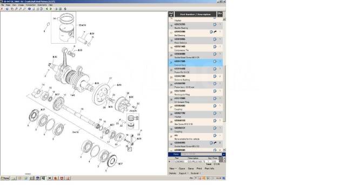Click the Save button in picklist panel
Screen dimensions: 346x194
click(x=191, y=169)
